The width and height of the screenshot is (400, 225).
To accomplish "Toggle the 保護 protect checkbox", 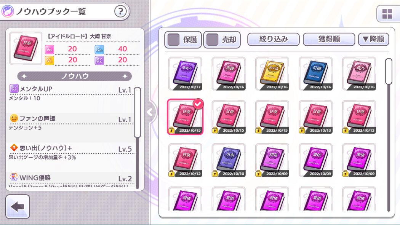I will click(183, 40).
